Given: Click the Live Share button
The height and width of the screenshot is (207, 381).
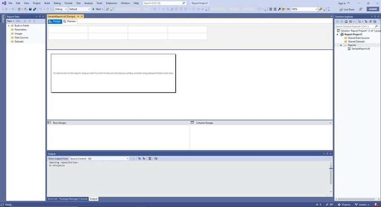Looking at the screenshot, I should point(347,9).
